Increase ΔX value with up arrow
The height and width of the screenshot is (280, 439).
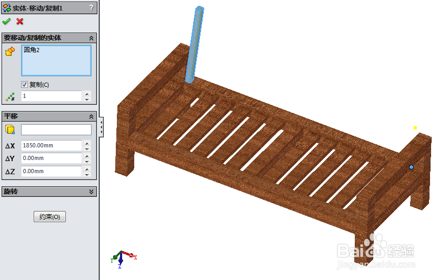click(x=87, y=143)
